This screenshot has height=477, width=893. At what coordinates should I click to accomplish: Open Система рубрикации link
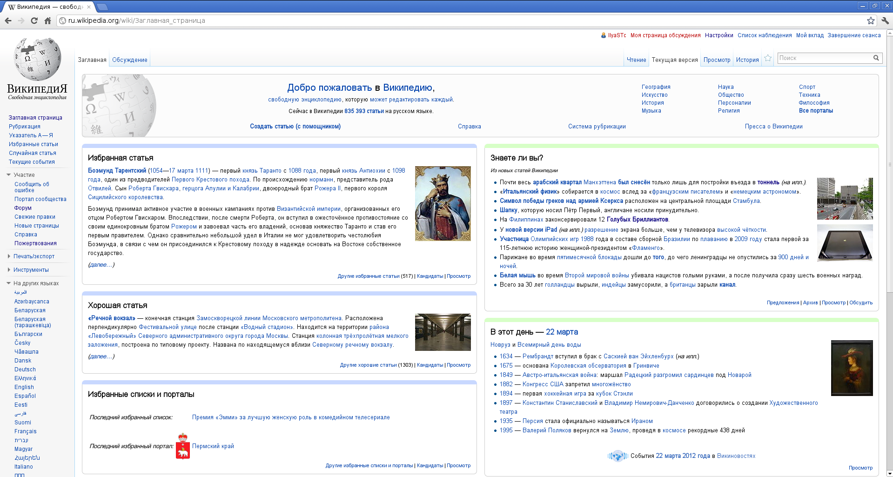[597, 127]
